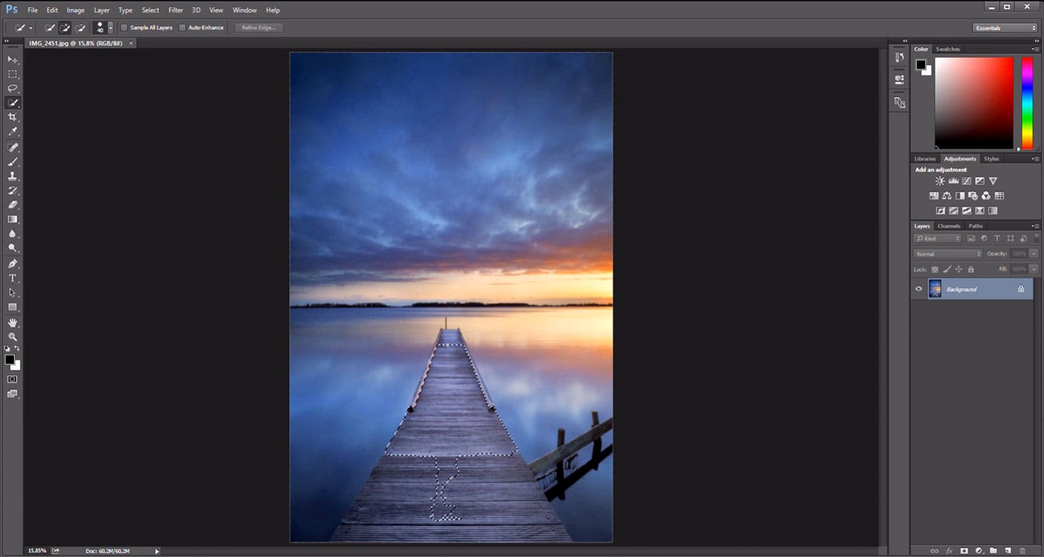Screen dimensions: 1044x557
Task: Click the Refine Edge button
Action: coord(259,28)
